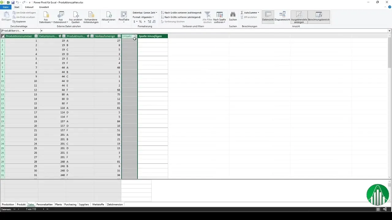The width and height of the screenshot is (392, 220).
Task: Open the Produktion sheet tab
Action: tap(8, 204)
